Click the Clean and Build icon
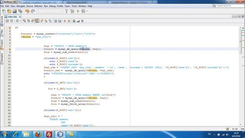This screenshot has width=245, height=138. tap(72, 11)
